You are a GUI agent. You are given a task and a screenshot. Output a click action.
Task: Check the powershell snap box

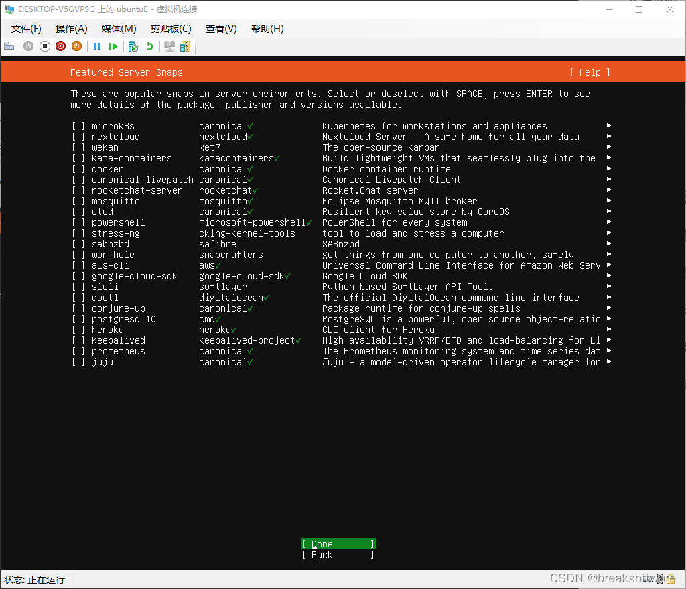(78, 222)
